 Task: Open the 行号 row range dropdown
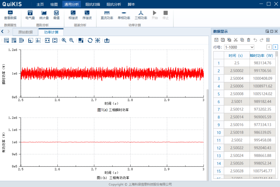(239, 47)
